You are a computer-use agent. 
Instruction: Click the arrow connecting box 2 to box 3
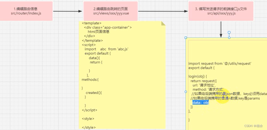point(163,11)
